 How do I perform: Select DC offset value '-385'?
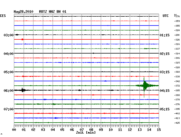click(x=177, y=91)
